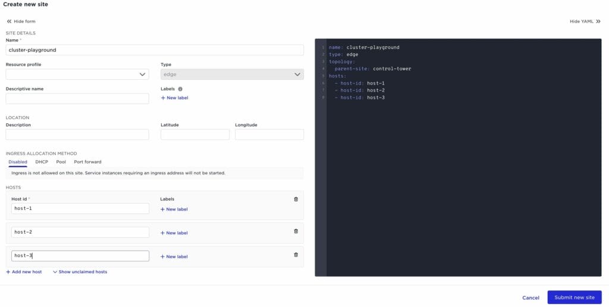Open the Resource profile dropdown
Image resolution: width=609 pixels, height=307 pixels.
coord(77,74)
